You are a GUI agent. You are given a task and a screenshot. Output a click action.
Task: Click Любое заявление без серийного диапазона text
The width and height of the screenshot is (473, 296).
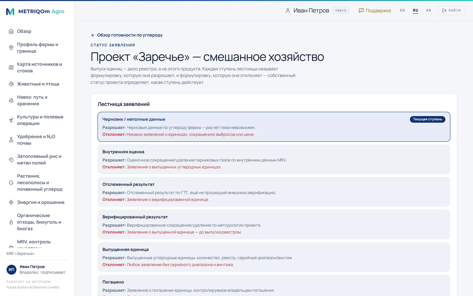tap(180, 265)
